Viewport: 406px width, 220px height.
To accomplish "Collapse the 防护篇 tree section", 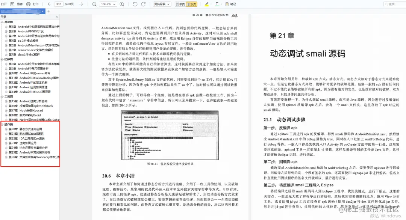I will (x=2, y=59).
